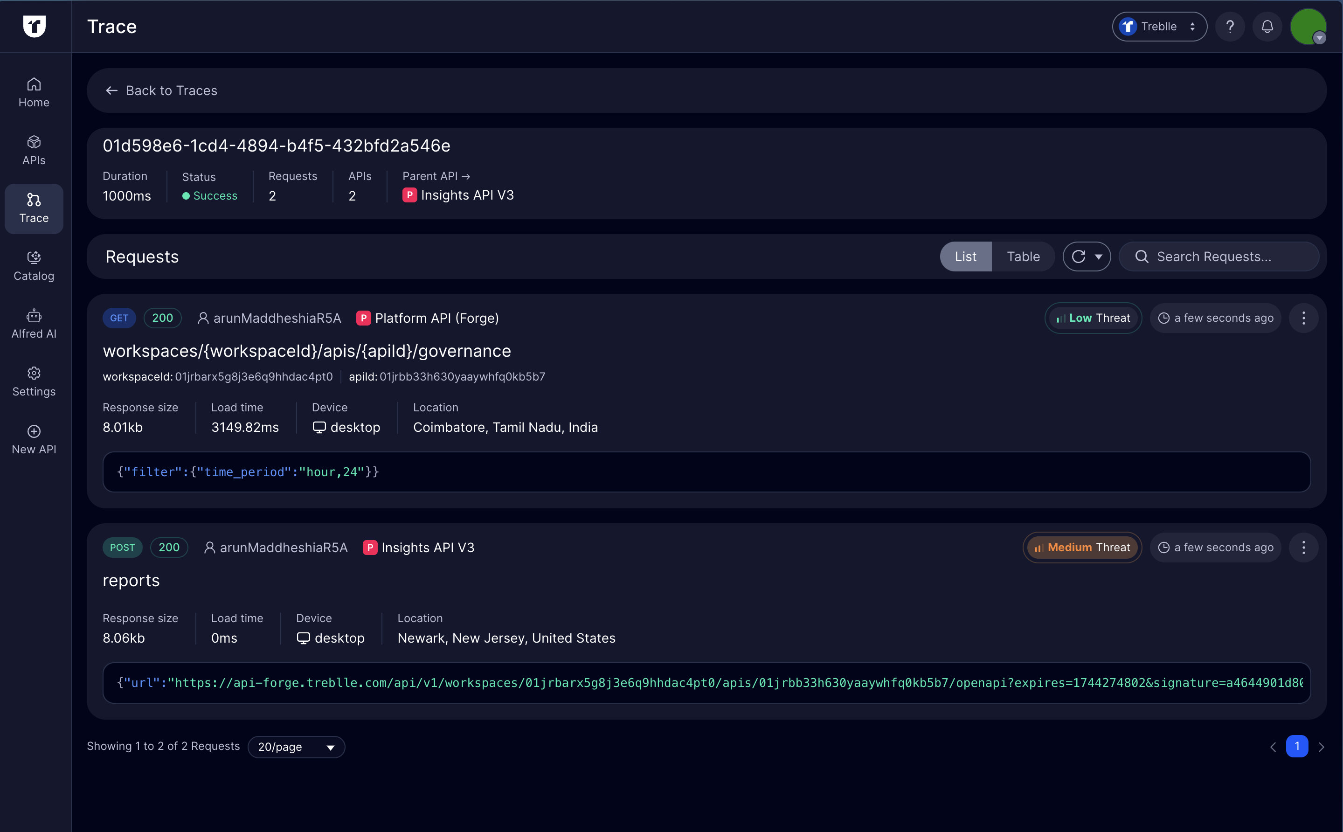Viewport: 1343px width, 832px height.
Task: Click user arunMaddheshiaR5A on GET request
Action: [269, 318]
